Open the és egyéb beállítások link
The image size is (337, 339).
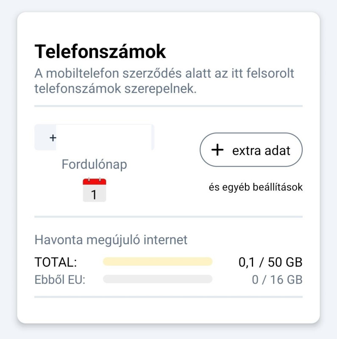[256, 187]
